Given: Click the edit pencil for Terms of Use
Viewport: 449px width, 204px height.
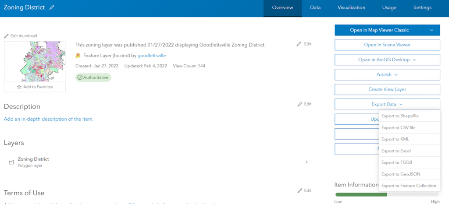Looking at the screenshot, I should 299,190.
